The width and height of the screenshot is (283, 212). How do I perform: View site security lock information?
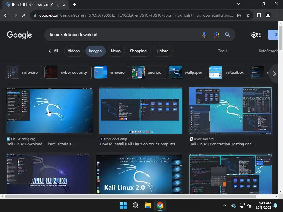pos(35,15)
